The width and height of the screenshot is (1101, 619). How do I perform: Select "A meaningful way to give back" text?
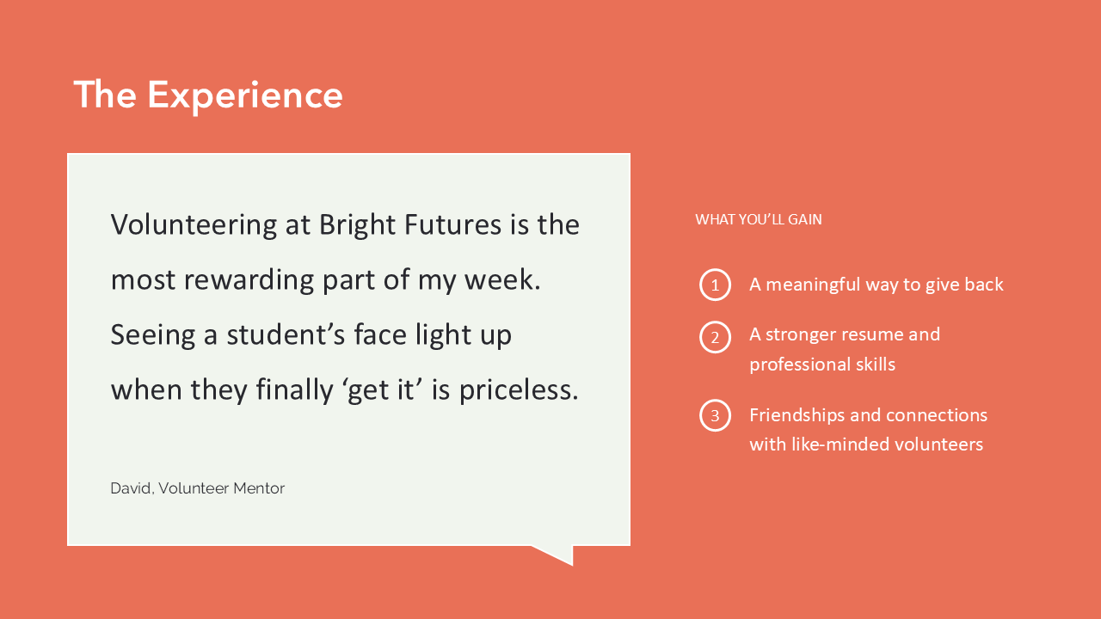(876, 285)
